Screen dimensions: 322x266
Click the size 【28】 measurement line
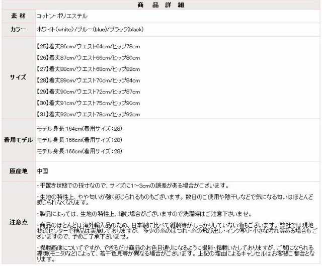(x=88, y=80)
